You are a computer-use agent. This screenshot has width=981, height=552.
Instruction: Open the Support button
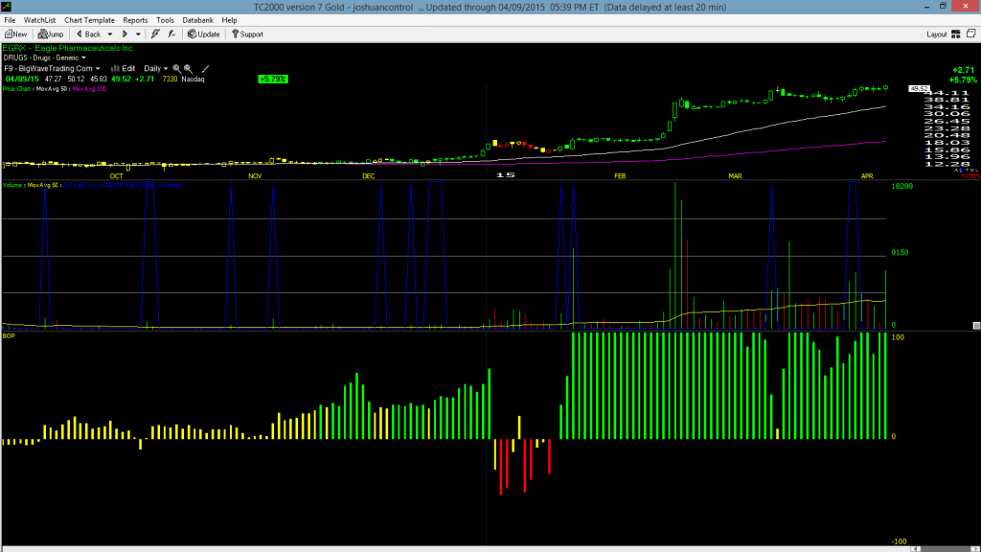coord(248,34)
